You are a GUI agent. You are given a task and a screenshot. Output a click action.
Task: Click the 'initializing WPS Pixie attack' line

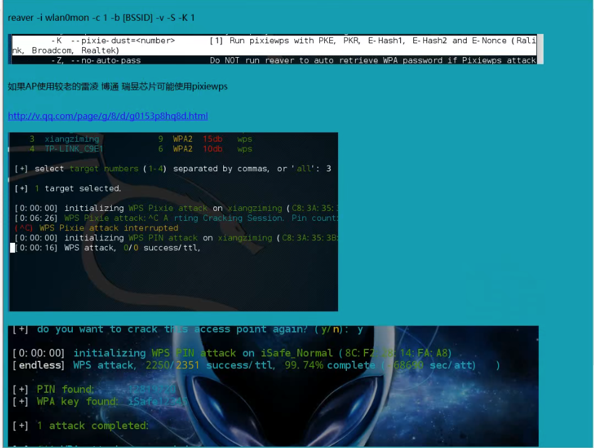[x=176, y=208]
